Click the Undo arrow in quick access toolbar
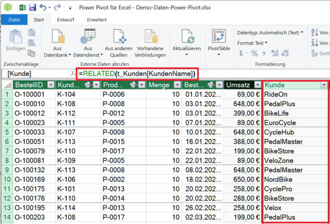This screenshot has height=224, width=330. click(x=43, y=8)
